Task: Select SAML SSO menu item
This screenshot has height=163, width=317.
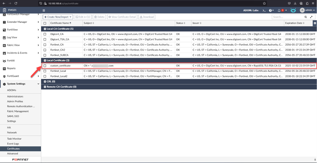Action: point(13,116)
